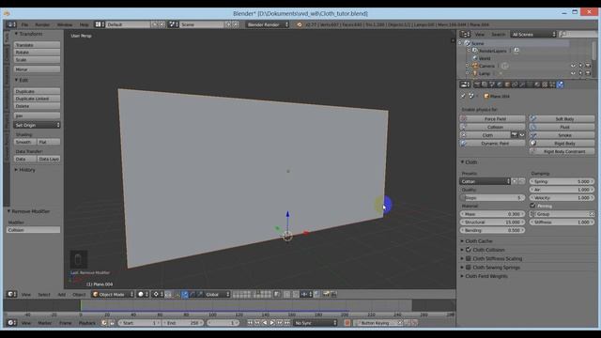Open the File menu
Screen dimensions: 601x338
pos(25,24)
